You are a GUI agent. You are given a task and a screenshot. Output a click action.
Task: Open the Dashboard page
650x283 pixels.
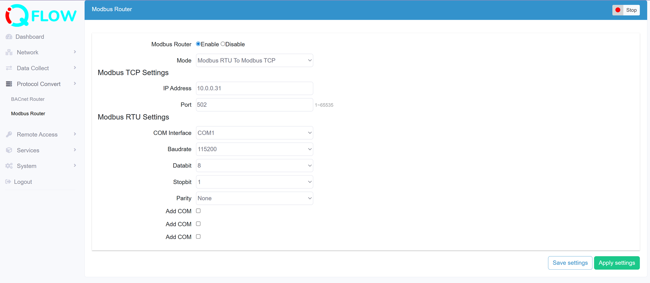(30, 37)
